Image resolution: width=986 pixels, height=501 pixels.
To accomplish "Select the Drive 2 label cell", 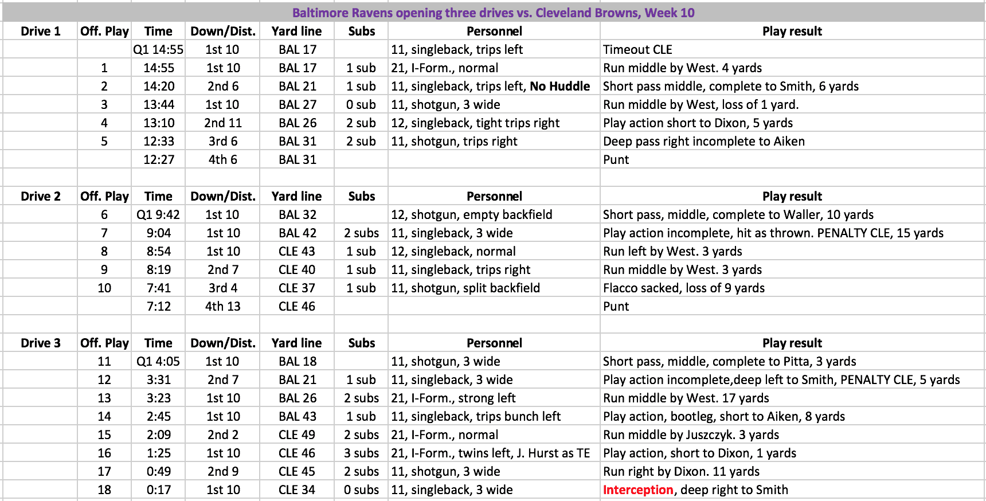I will tap(40, 196).
